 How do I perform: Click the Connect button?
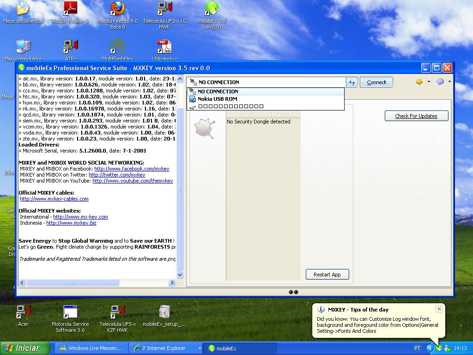[x=376, y=82]
